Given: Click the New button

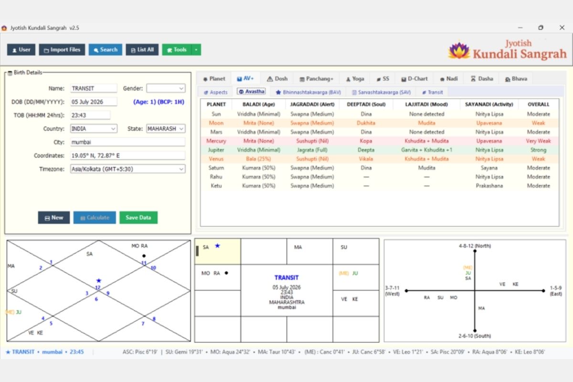Looking at the screenshot, I should (x=54, y=218).
